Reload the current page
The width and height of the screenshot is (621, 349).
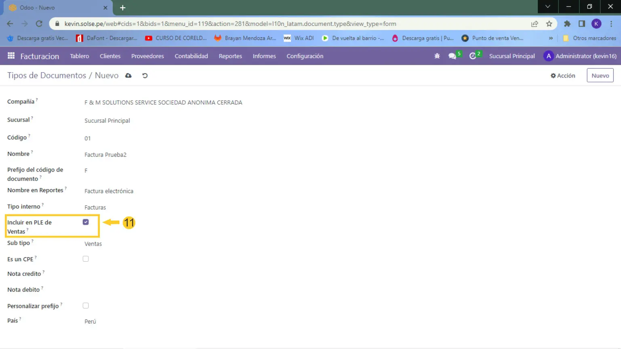[x=39, y=24]
